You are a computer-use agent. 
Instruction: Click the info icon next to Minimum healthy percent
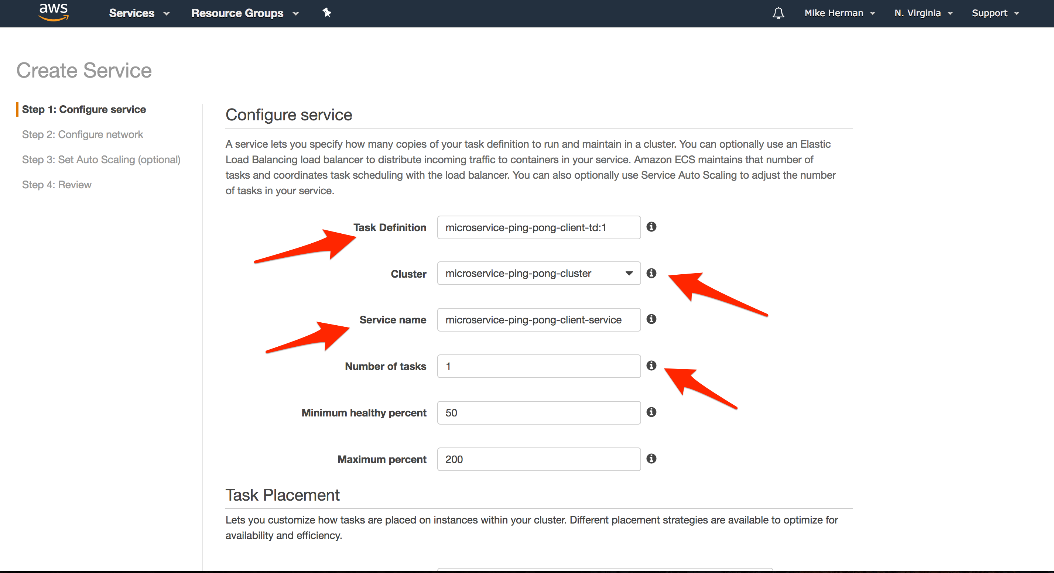pyautogui.click(x=651, y=412)
